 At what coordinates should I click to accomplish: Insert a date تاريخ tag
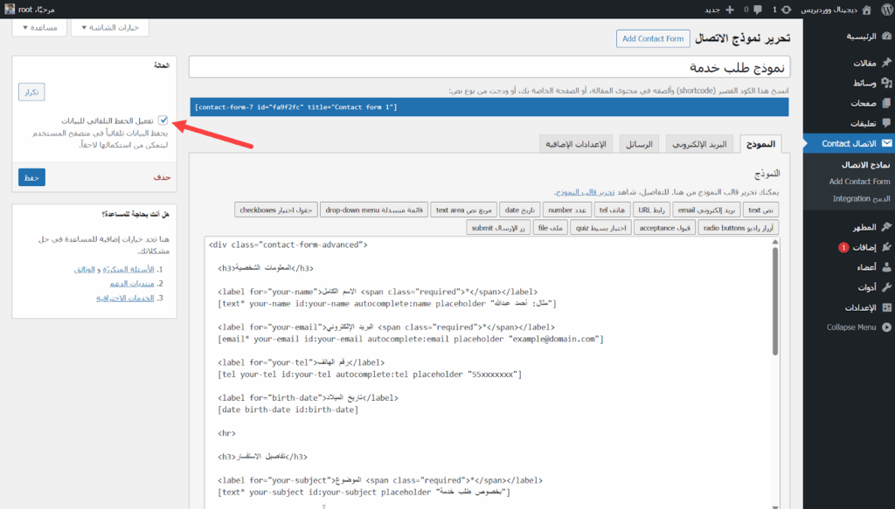click(519, 210)
